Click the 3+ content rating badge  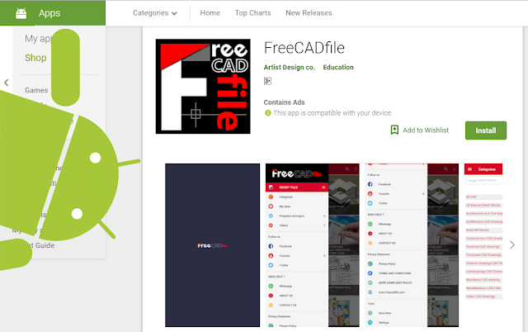coord(267,81)
